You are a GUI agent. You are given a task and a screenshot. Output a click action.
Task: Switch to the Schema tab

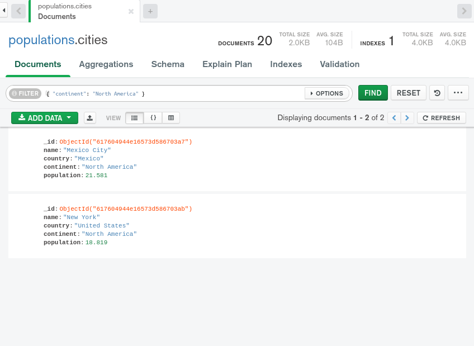pos(168,64)
